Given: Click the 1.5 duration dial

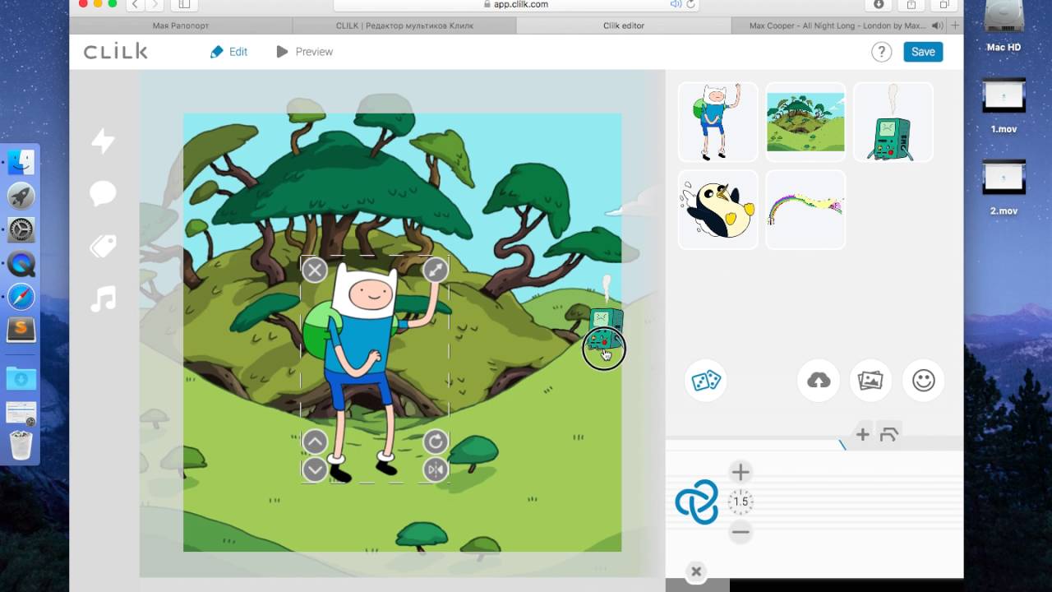Looking at the screenshot, I should [x=741, y=502].
